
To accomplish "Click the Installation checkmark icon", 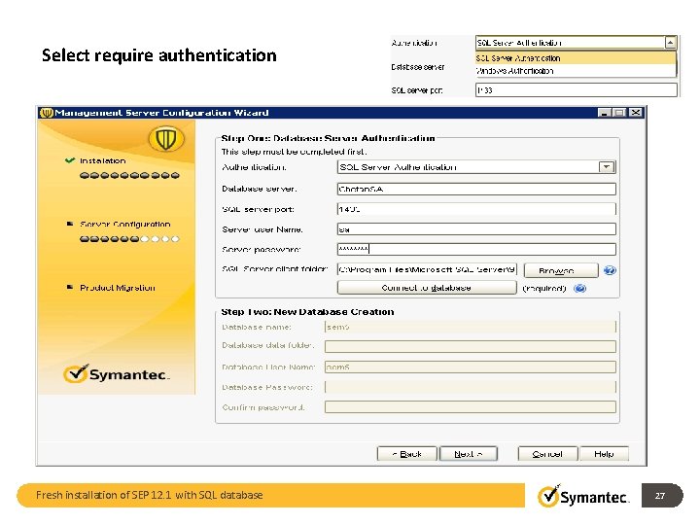I will click(70, 160).
